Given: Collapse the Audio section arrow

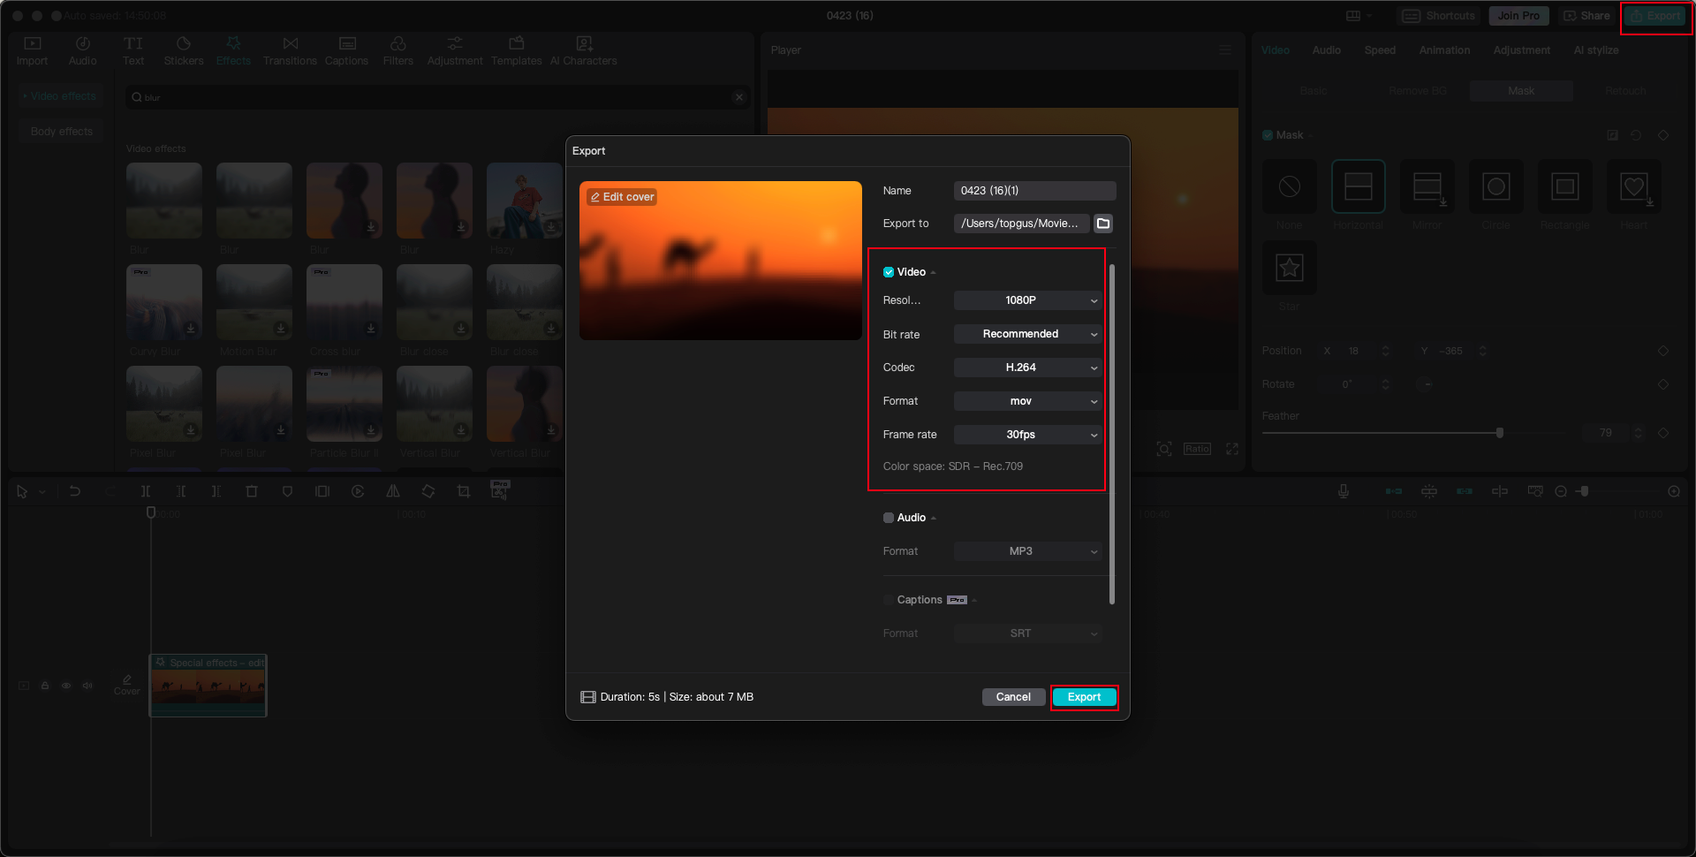Looking at the screenshot, I should click(x=934, y=519).
